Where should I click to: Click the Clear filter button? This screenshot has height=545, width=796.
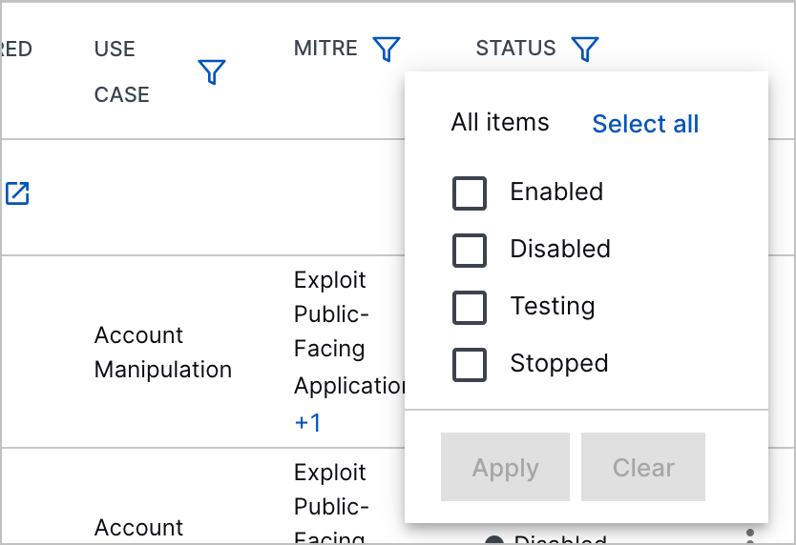point(643,467)
